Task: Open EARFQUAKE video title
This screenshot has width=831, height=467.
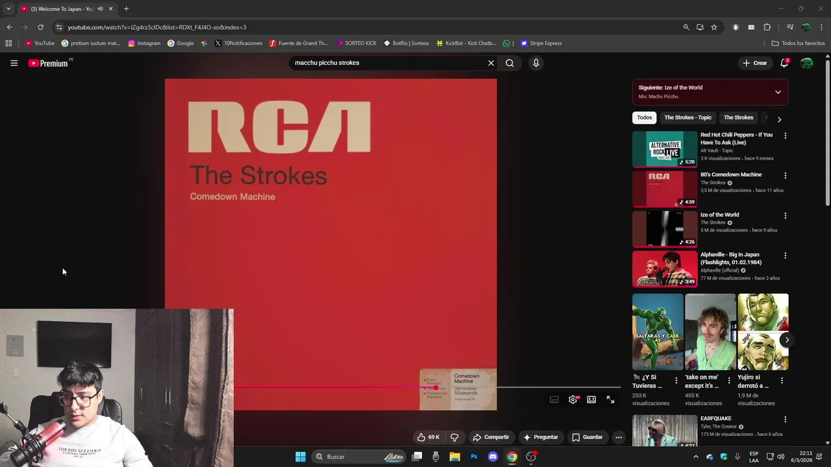Action: (716, 418)
